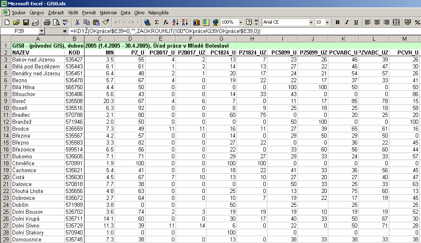
Task: Open a file with the folder icon
Action: [16, 22]
